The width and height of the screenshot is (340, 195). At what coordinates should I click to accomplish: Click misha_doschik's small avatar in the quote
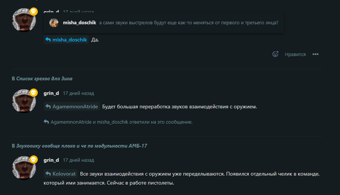[x=54, y=23]
